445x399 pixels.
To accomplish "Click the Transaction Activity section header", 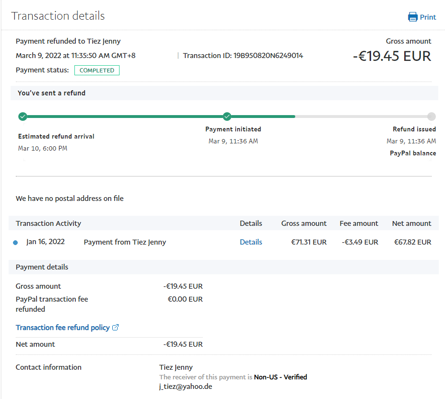I will (48, 223).
